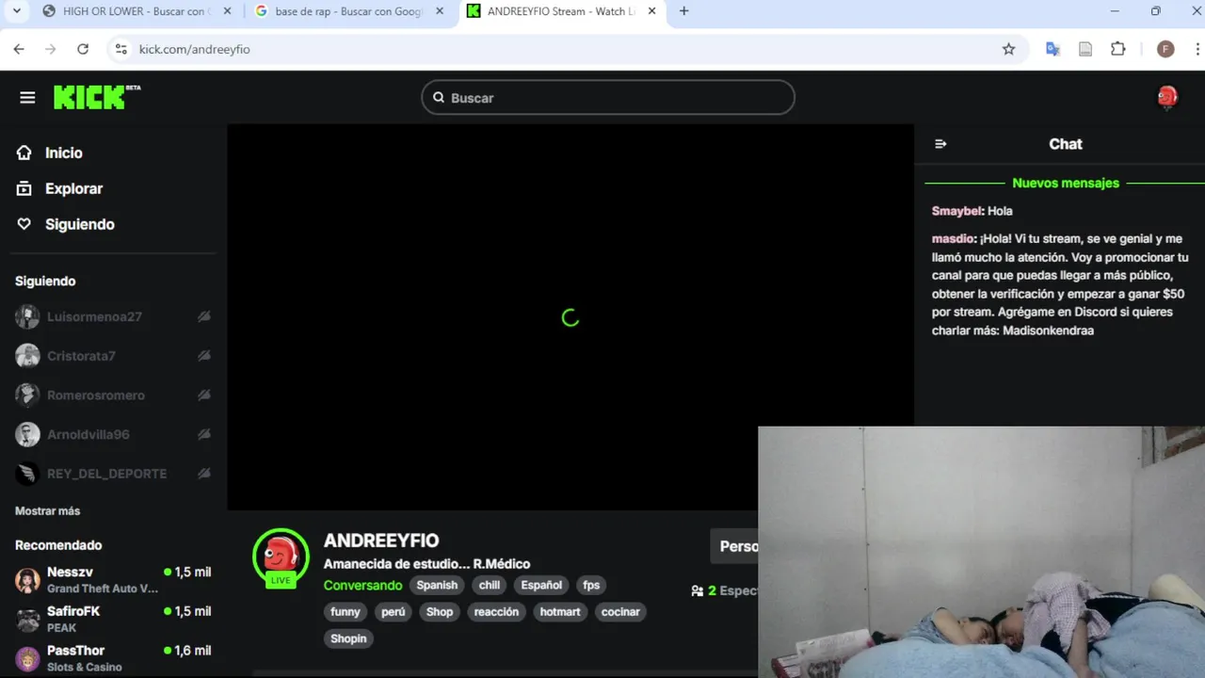Toggle offline icon for Luisormenoa27
Image resolution: width=1205 pixels, height=678 pixels.
click(203, 316)
